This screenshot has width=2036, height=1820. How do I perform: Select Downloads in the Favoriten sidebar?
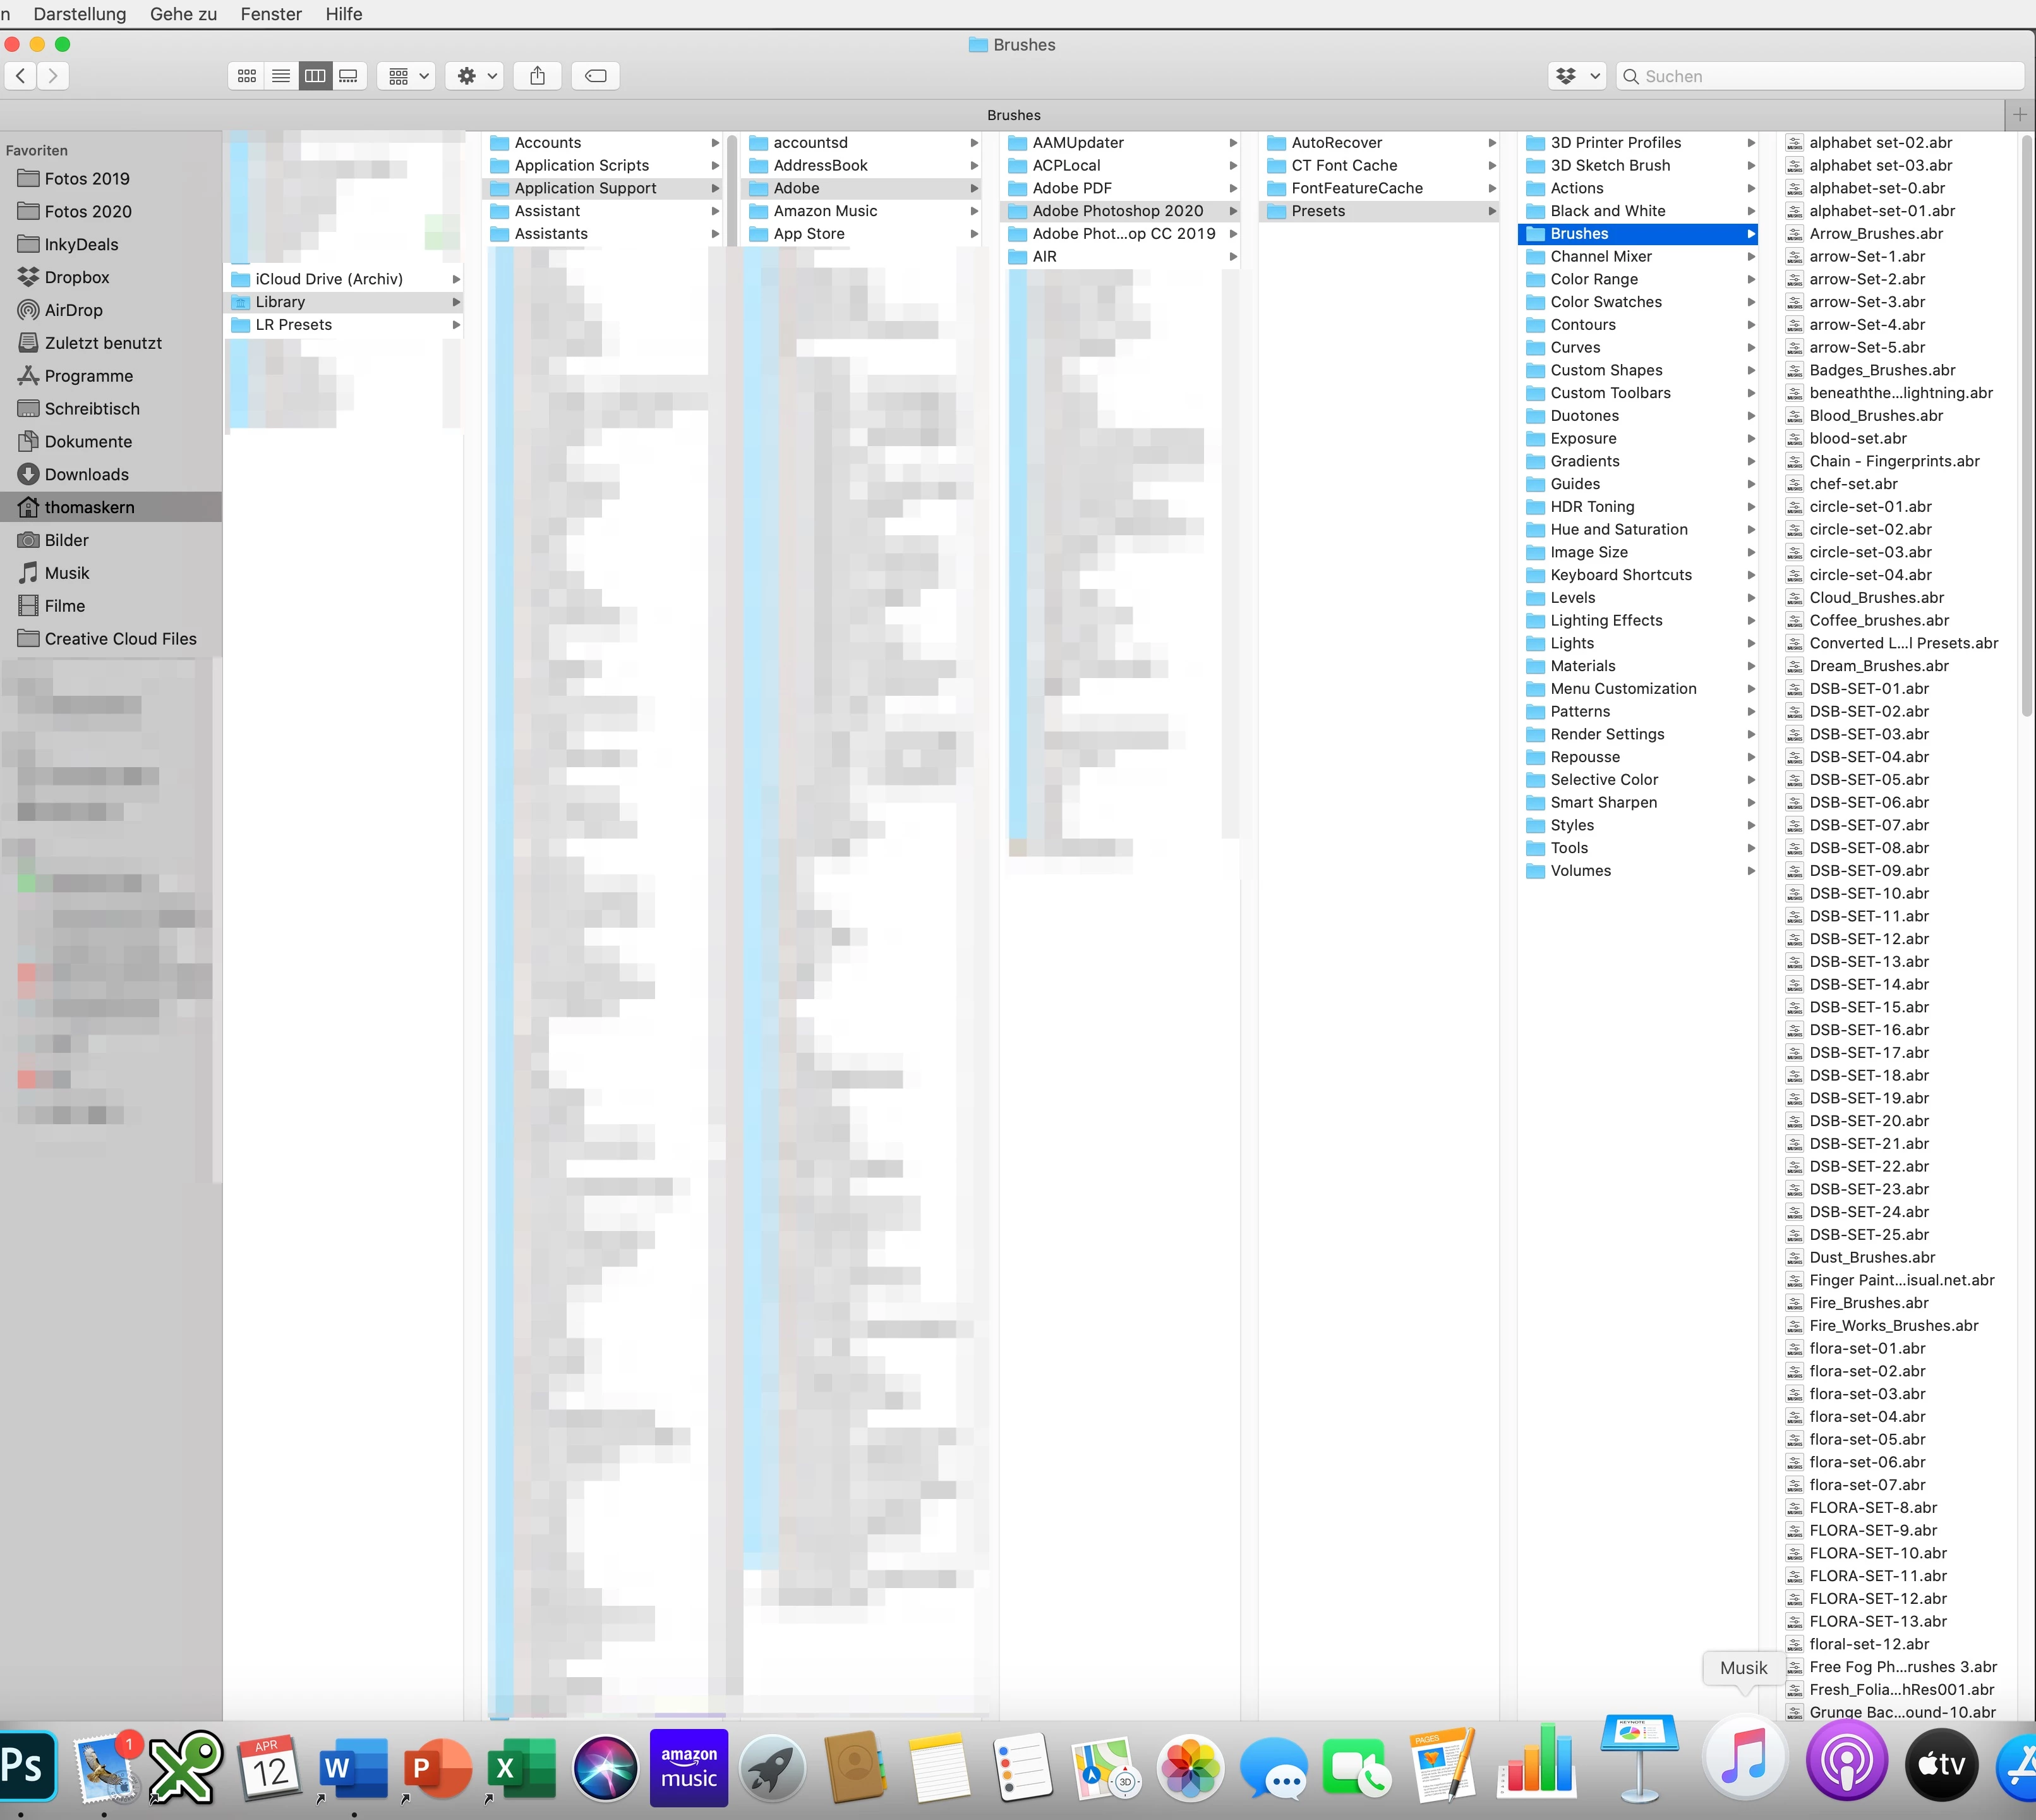pyautogui.click(x=86, y=474)
